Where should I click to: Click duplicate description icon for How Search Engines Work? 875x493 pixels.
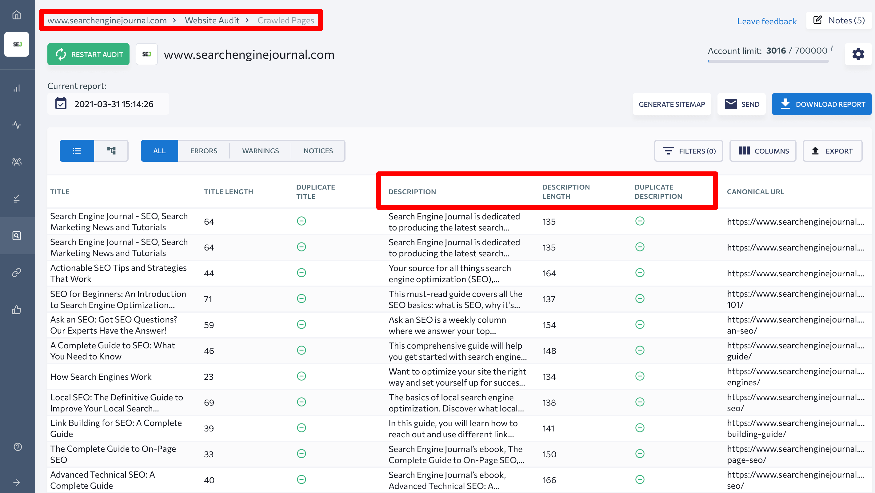coord(640,376)
